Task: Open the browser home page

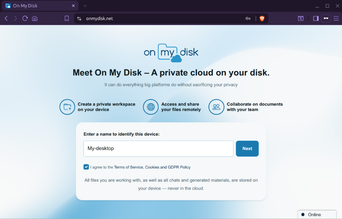Action: pyautogui.click(x=35, y=19)
